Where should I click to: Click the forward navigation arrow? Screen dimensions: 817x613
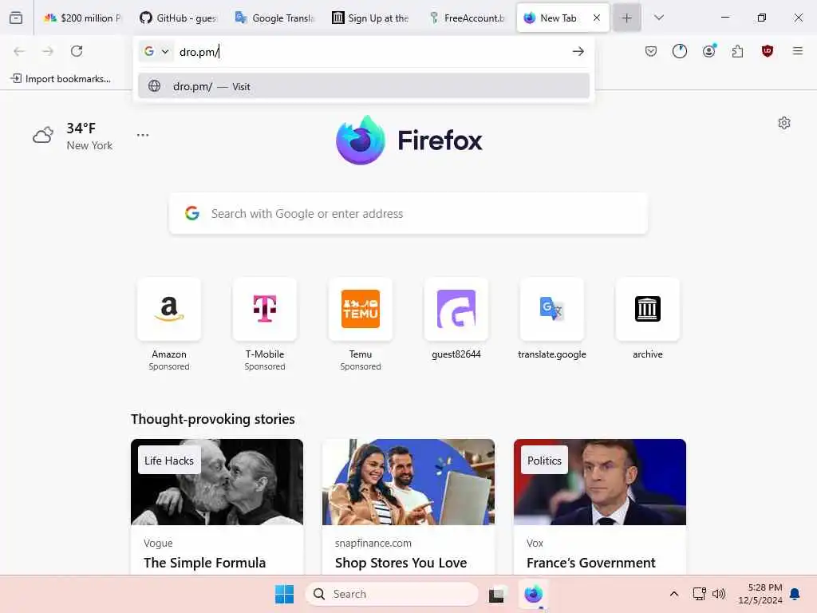[48, 51]
